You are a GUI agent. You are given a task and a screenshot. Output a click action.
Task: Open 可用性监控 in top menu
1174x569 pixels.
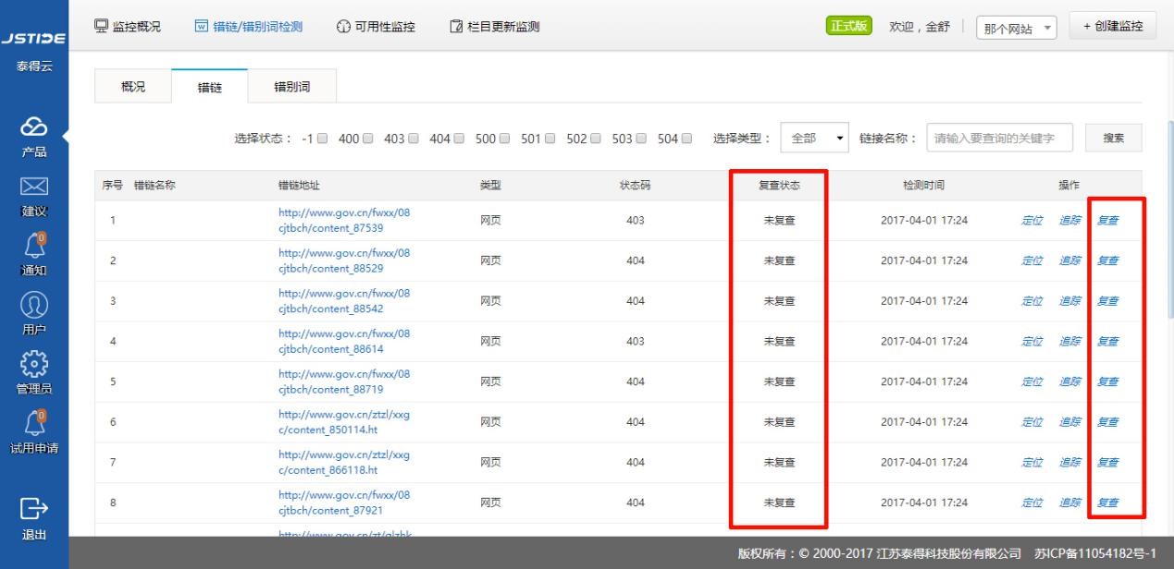pyautogui.click(x=384, y=26)
